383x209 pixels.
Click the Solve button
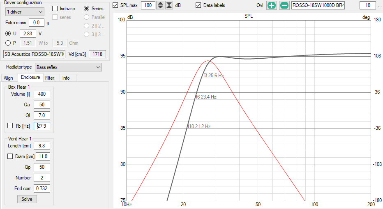click(x=27, y=199)
